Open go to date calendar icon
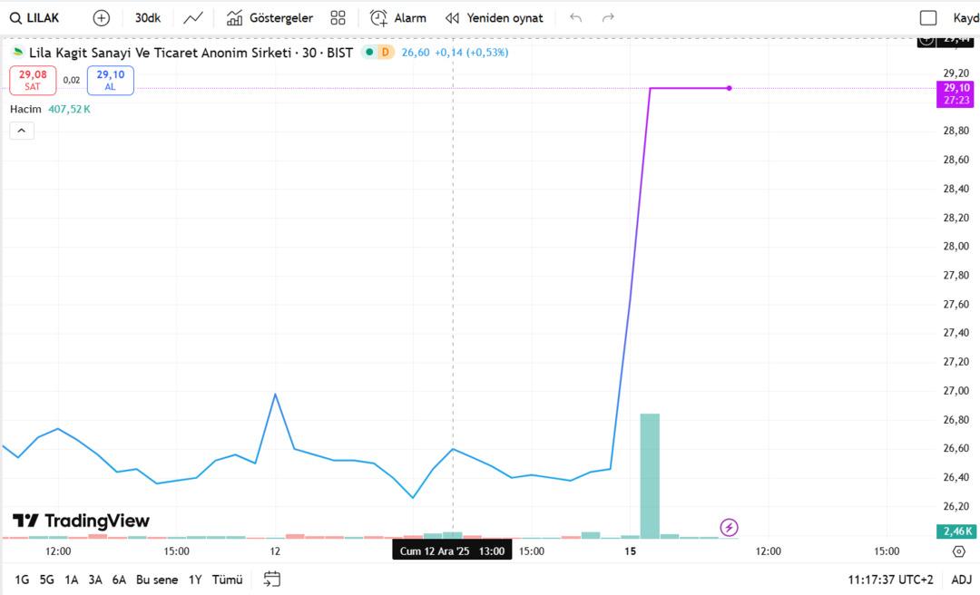The image size is (980, 595). click(x=272, y=580)
